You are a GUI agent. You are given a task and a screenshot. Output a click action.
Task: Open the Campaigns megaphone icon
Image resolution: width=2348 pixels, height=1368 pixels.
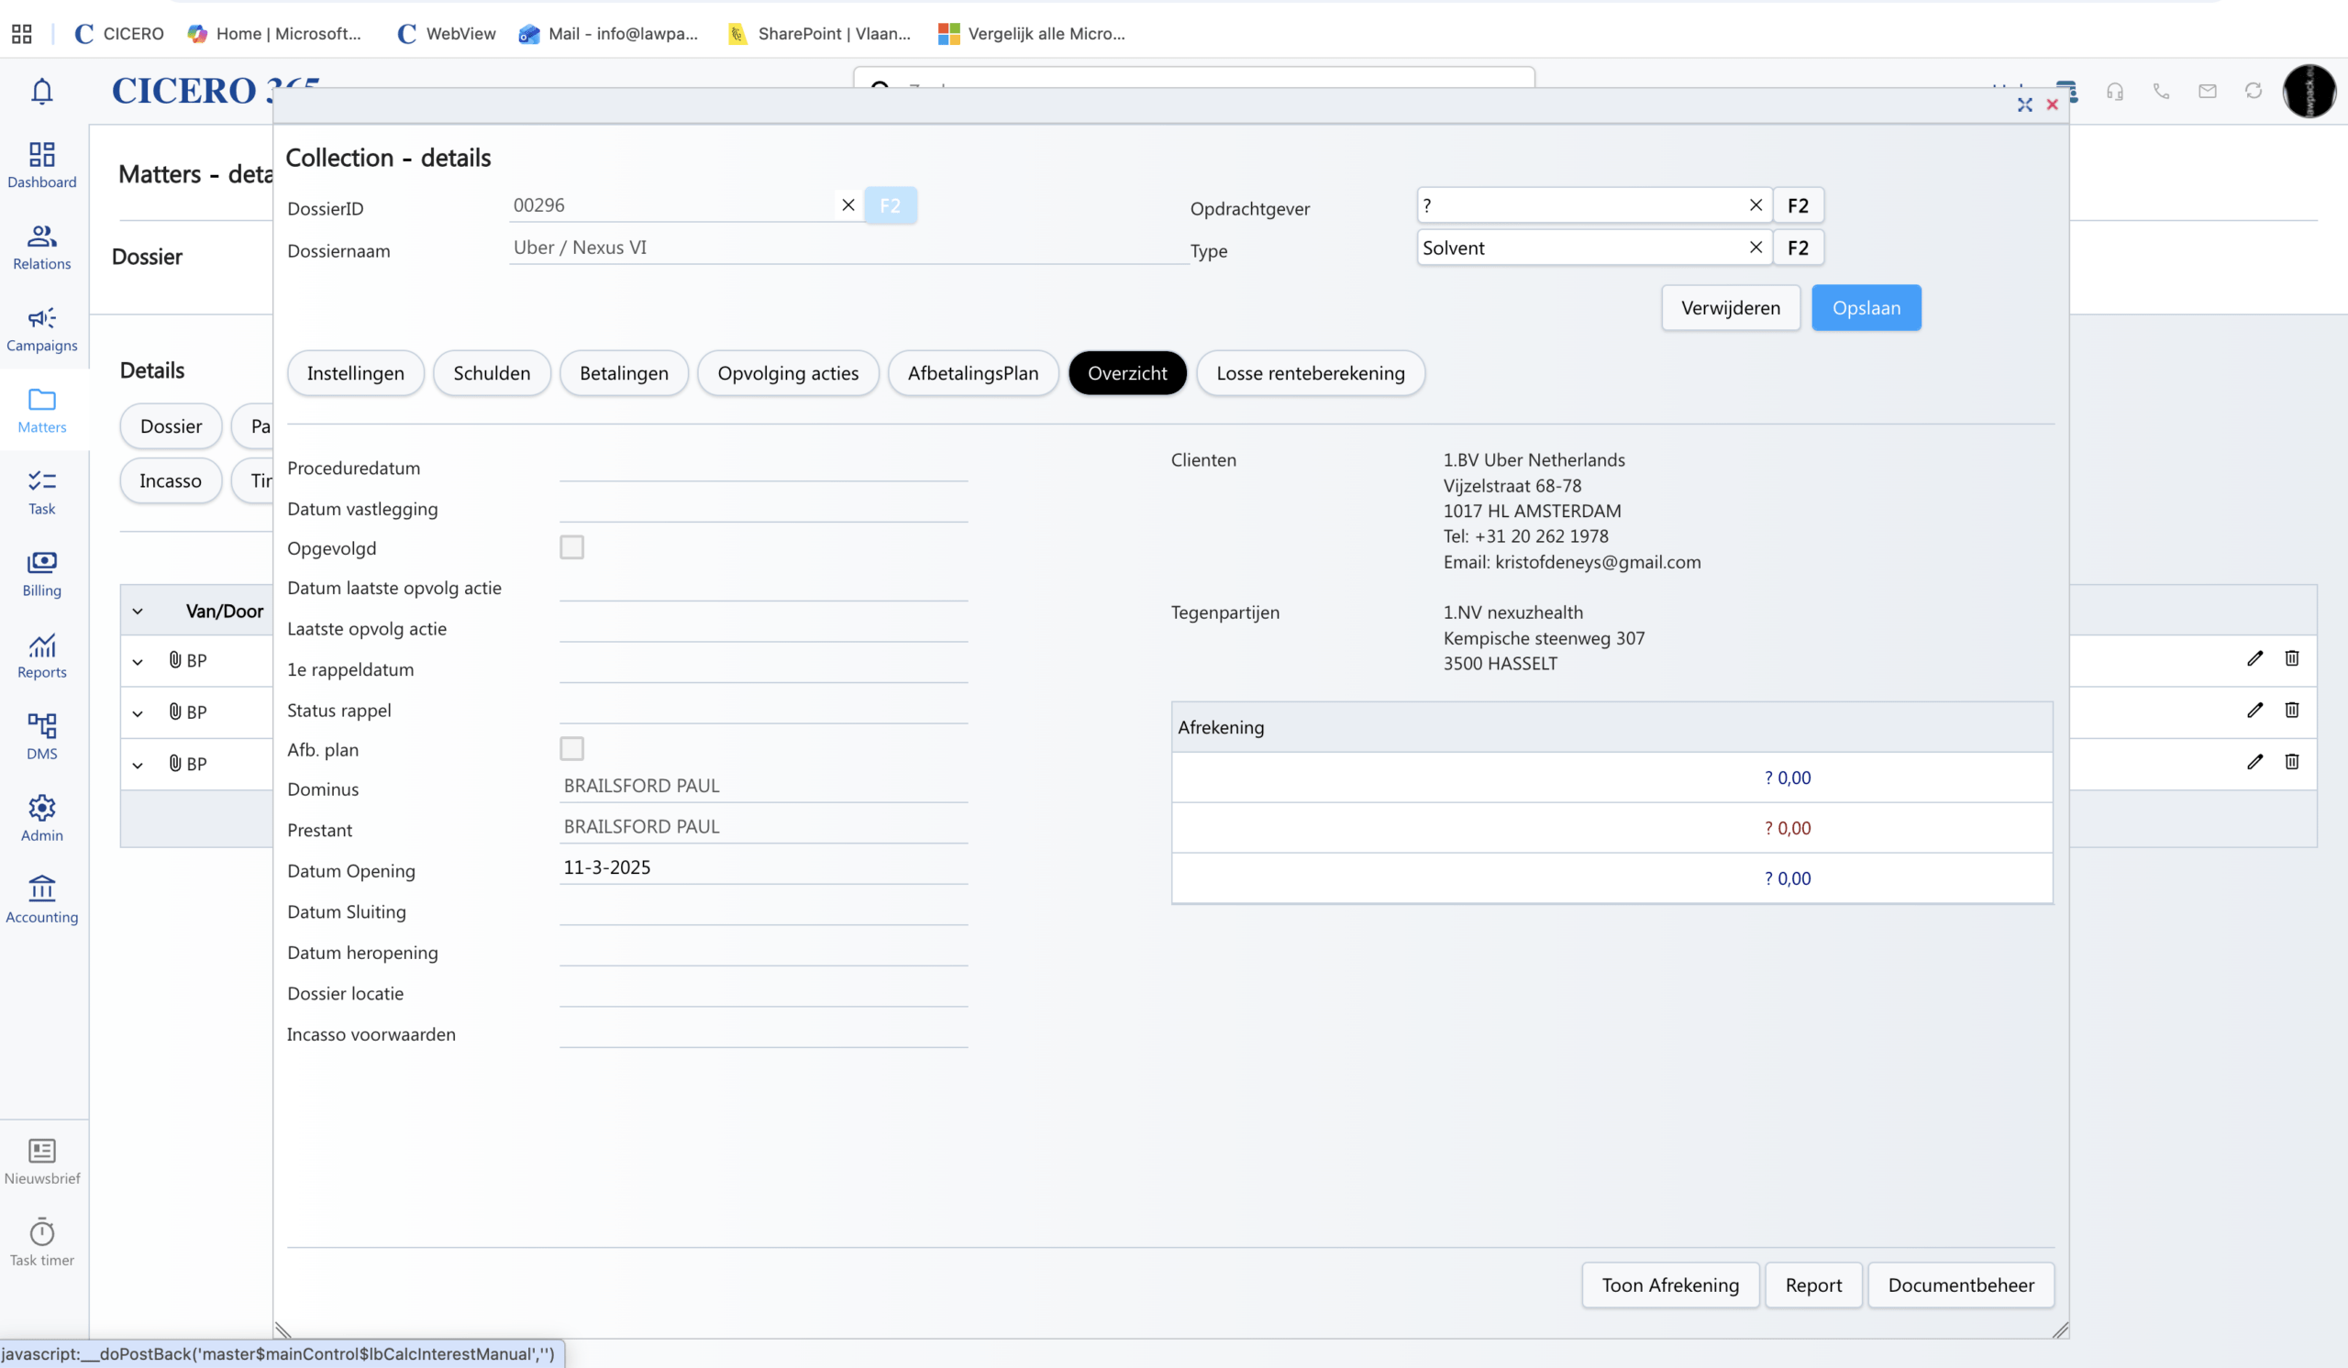pos(42,328)
